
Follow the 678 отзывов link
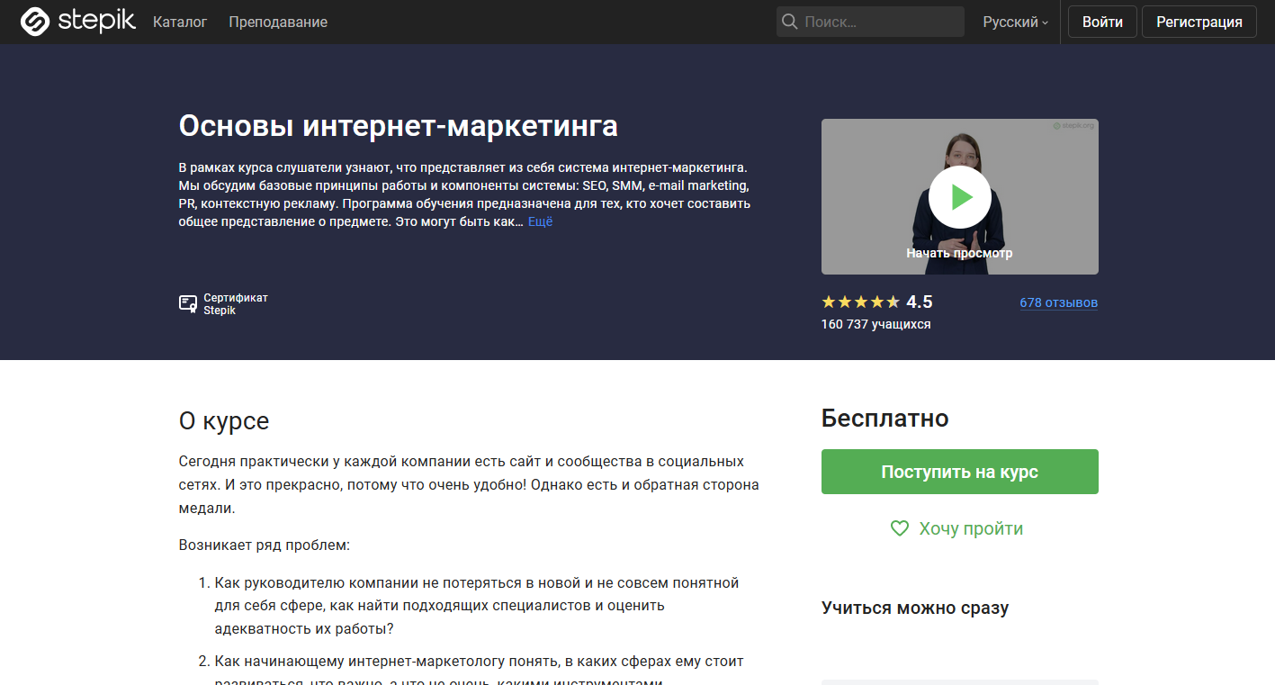pyautogui.click(x=1058, y=302)
